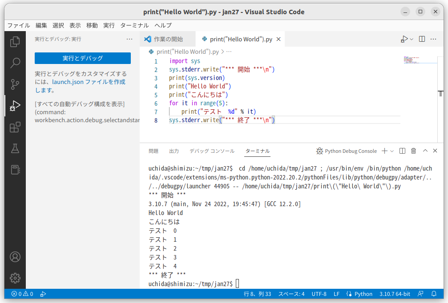Switch to the デバッグ コンソール panel tab
This screenshot has height=303, width=448.
coord(212,151)
